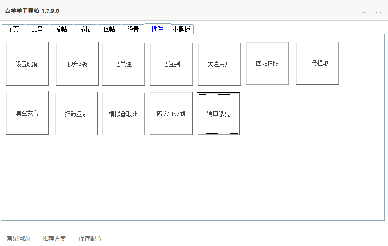Switch to the 主页 tab
Viewport: 388px width, 246px height.
(x=13, y=29)
